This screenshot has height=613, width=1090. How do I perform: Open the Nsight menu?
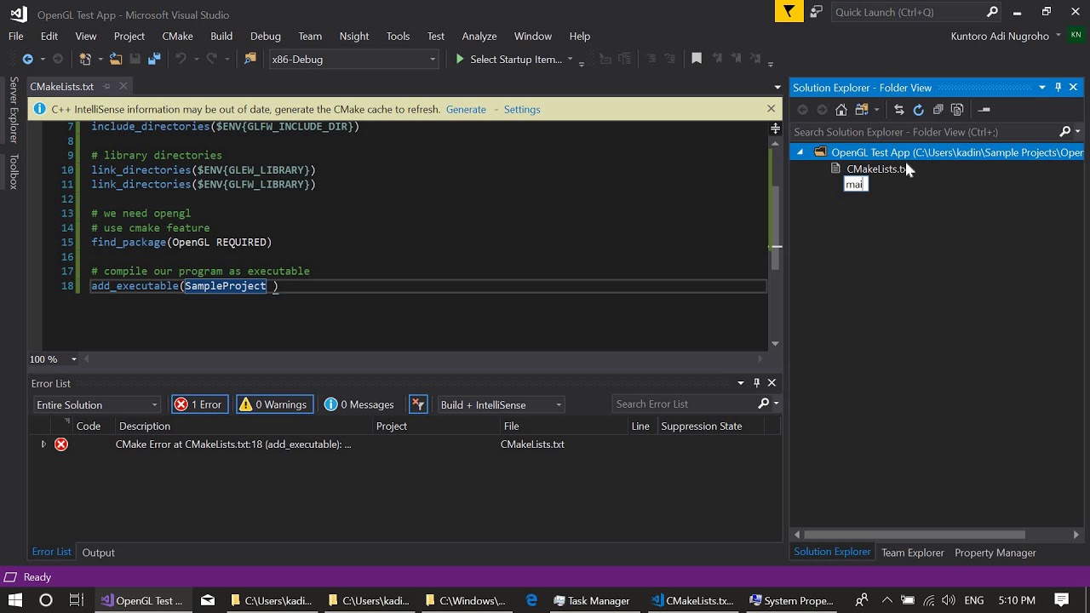(354, 36)
